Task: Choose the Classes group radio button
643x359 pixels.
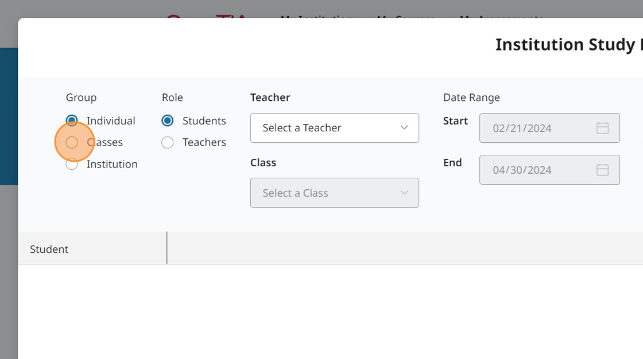Action: [72, 142]
